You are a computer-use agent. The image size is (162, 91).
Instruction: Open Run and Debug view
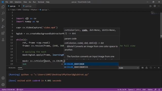tap(3, 27)
